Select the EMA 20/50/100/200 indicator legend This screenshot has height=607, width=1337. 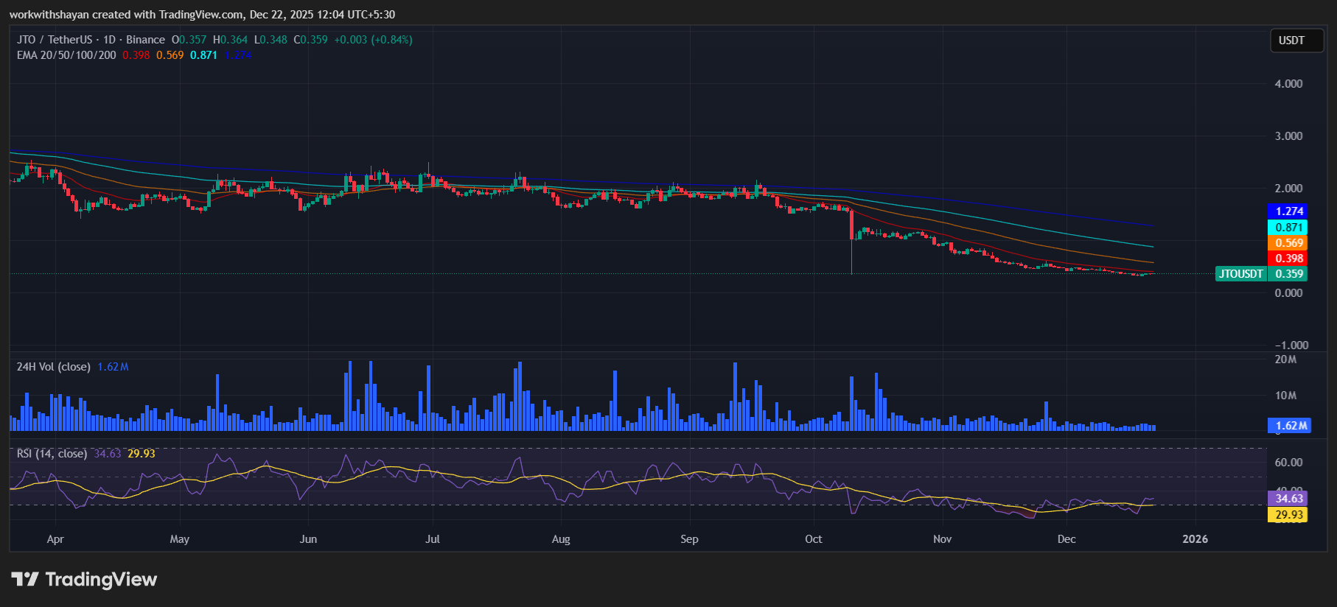pyautogui.click(x=66, y=55)
